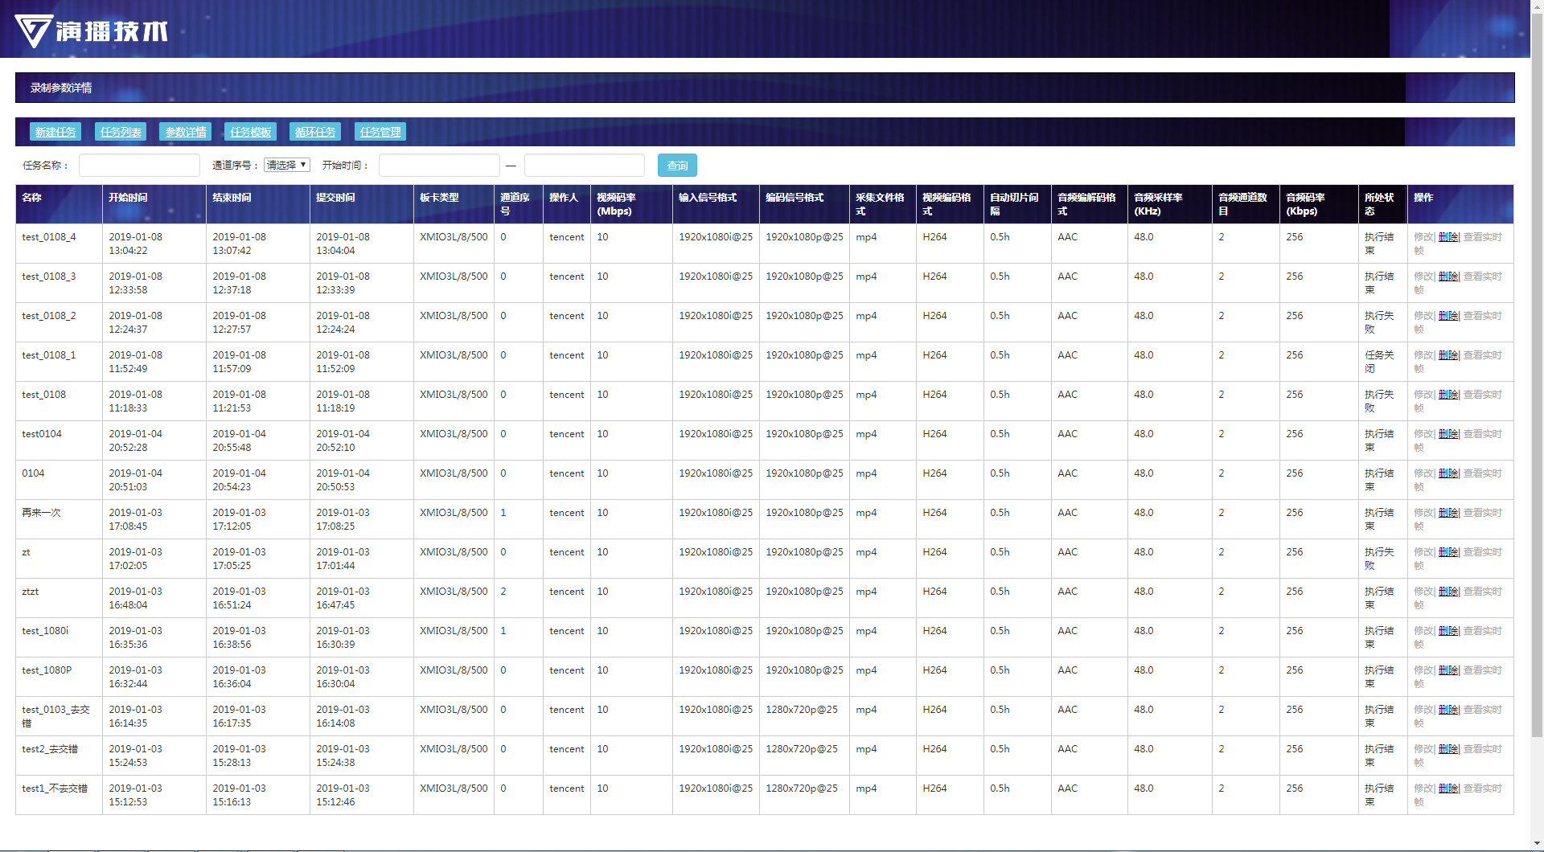Open the 参数详情 tab
This screenshot has width=1544, height=852.
[x=186, y=132]
